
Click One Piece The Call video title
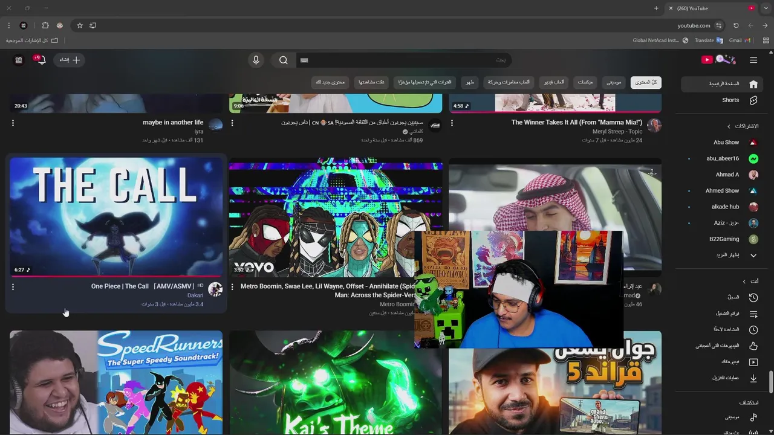coord(147,286)
